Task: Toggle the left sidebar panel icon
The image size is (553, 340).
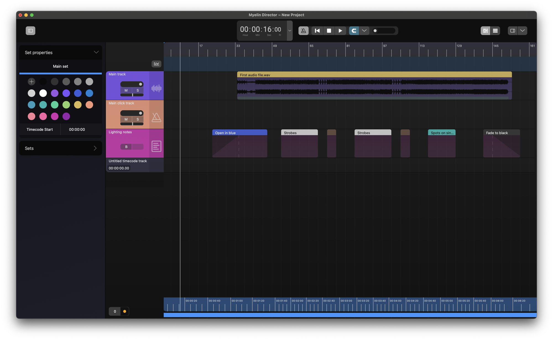Action: (30, 31)
